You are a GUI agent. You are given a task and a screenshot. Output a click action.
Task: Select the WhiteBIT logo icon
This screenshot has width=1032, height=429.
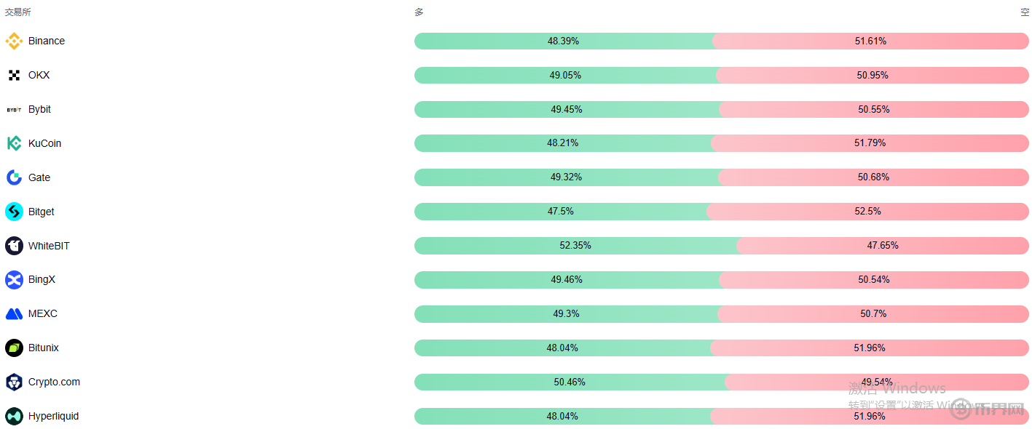(x=14, y=246)
